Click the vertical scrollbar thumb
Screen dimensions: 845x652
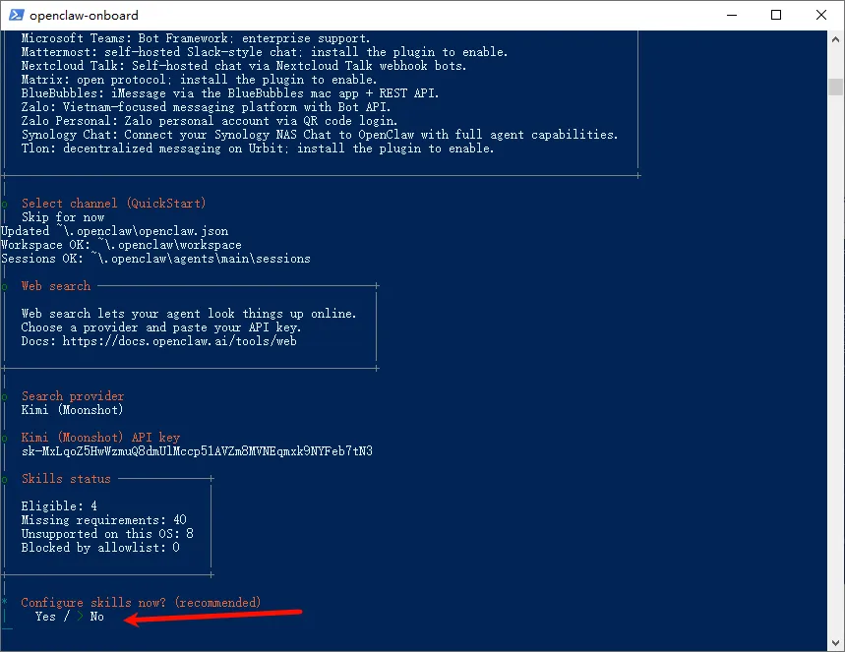tap(835, 87)
